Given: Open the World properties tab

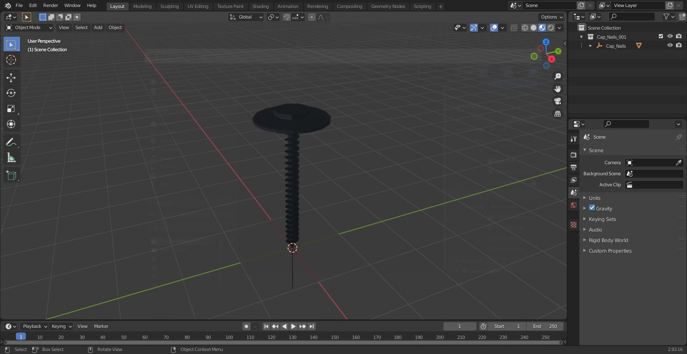Looking at the screenshot, I should point(573,205).
